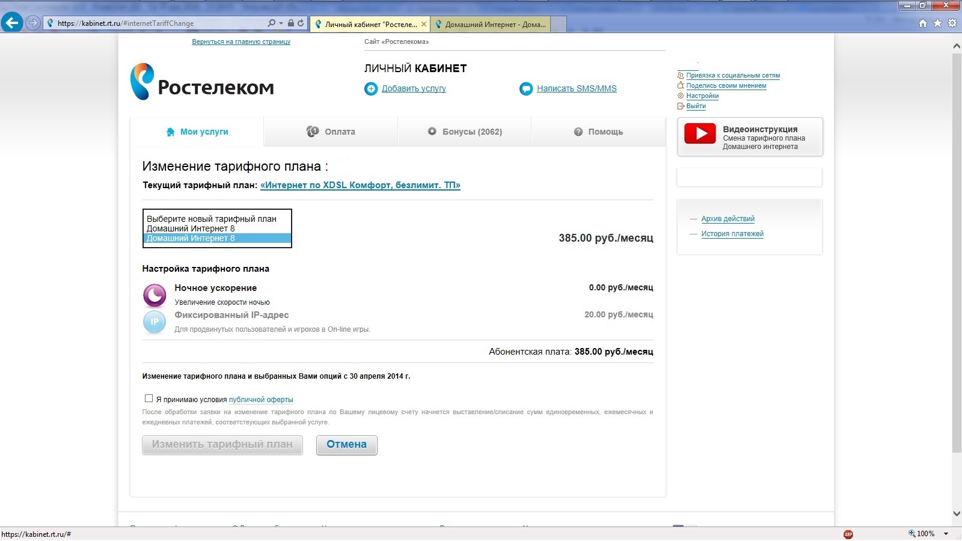This screenshot has width=962, height=541.
Task: Select highlighted Домашний Интернет 8 option
Action: tap(216, 239)
